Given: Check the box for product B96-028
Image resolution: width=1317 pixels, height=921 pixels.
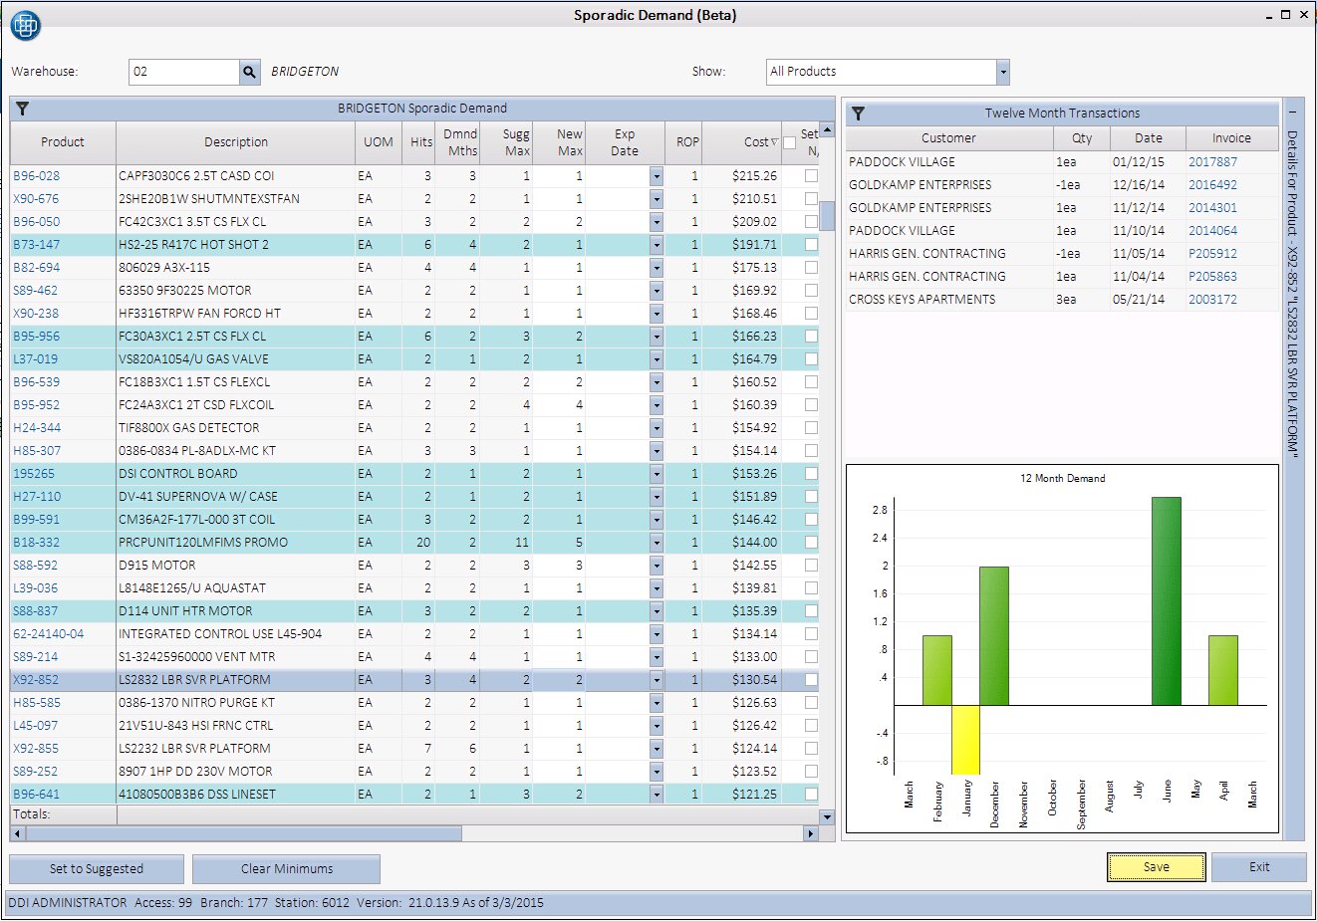Looking at the screenshot, I should [x=811, y=176].
